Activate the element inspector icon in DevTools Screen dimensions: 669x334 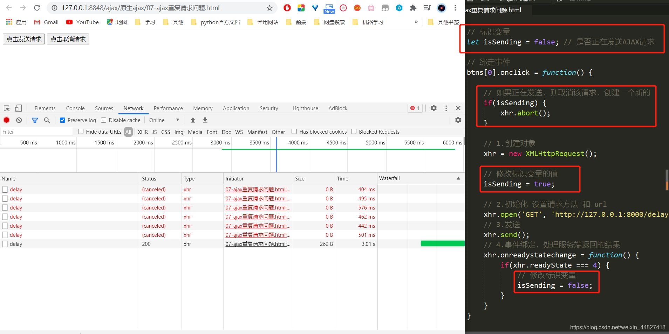(7, 108)
